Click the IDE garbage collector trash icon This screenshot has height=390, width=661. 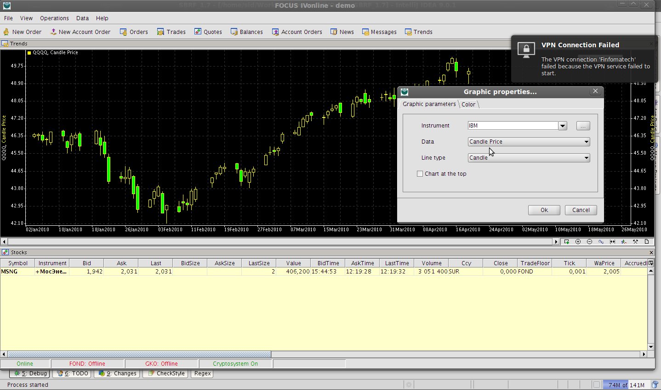point(655,385)
